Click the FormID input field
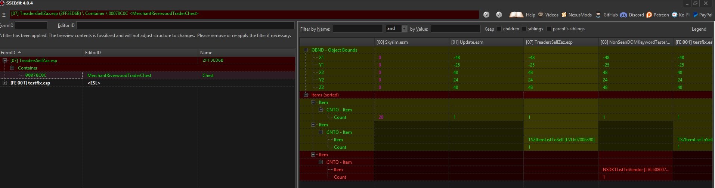Image resolution: width=715 pixels, height=188 pixels. (31, 25)
